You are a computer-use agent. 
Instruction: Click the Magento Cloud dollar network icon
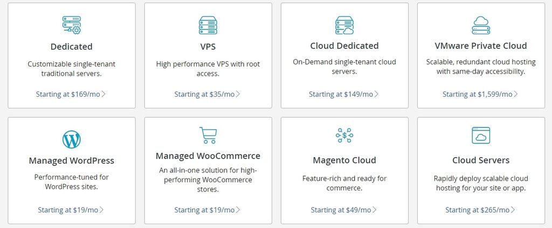pyautogui.click(x=344, y=136)
